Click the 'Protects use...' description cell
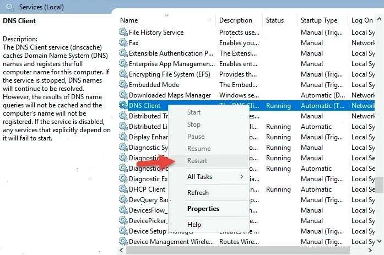 [x=239, y=32]
